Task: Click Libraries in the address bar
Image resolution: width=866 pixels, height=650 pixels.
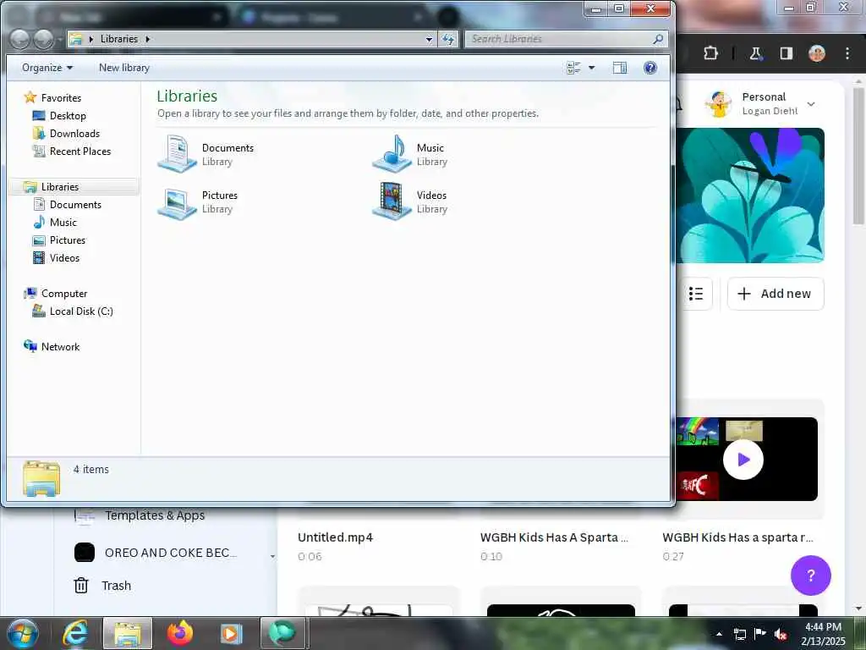Action: click(x=118, y=39)
